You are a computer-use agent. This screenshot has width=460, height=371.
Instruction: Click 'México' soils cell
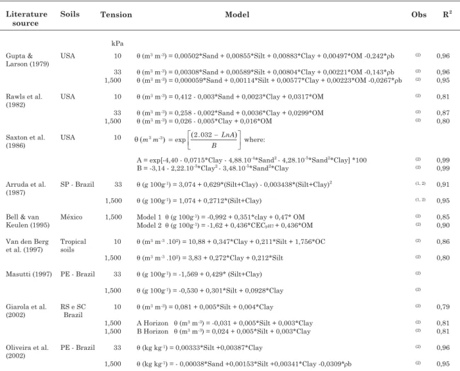tap(71, 217)
